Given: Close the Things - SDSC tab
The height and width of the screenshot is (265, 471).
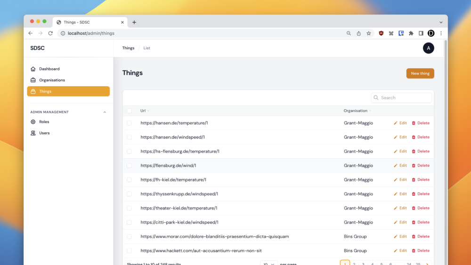Looking at the screenshot, I should [122, 22].
